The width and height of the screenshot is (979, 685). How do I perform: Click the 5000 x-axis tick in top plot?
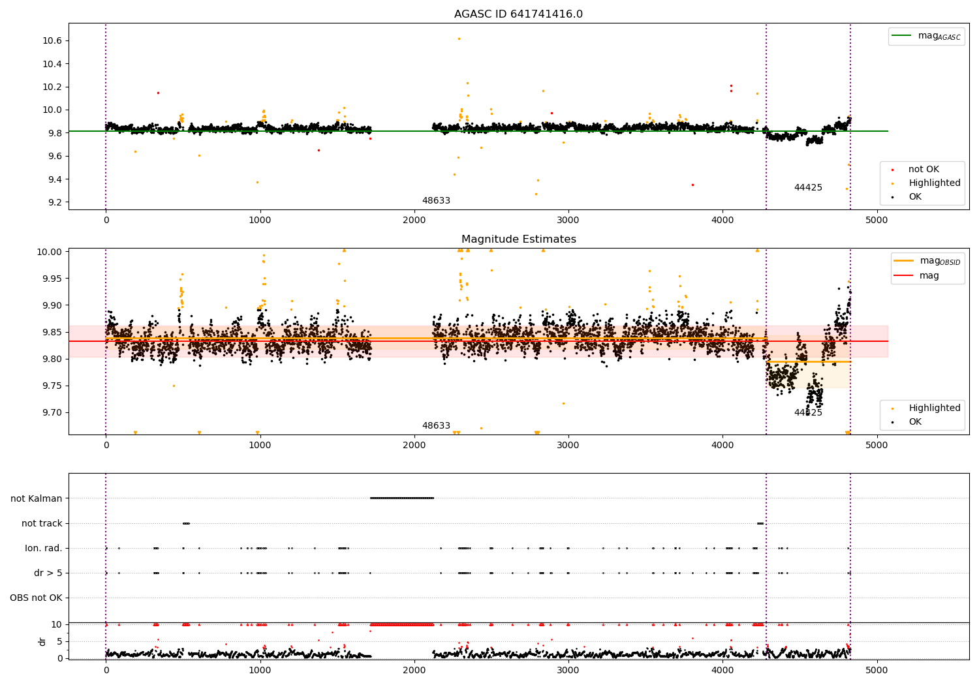click(877, 221)
